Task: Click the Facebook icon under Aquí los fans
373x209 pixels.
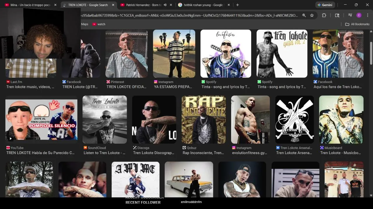Action: (x=315, y=82)
